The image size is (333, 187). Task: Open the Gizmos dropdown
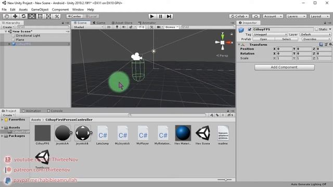pyautogui.click(x=171, y=27)
